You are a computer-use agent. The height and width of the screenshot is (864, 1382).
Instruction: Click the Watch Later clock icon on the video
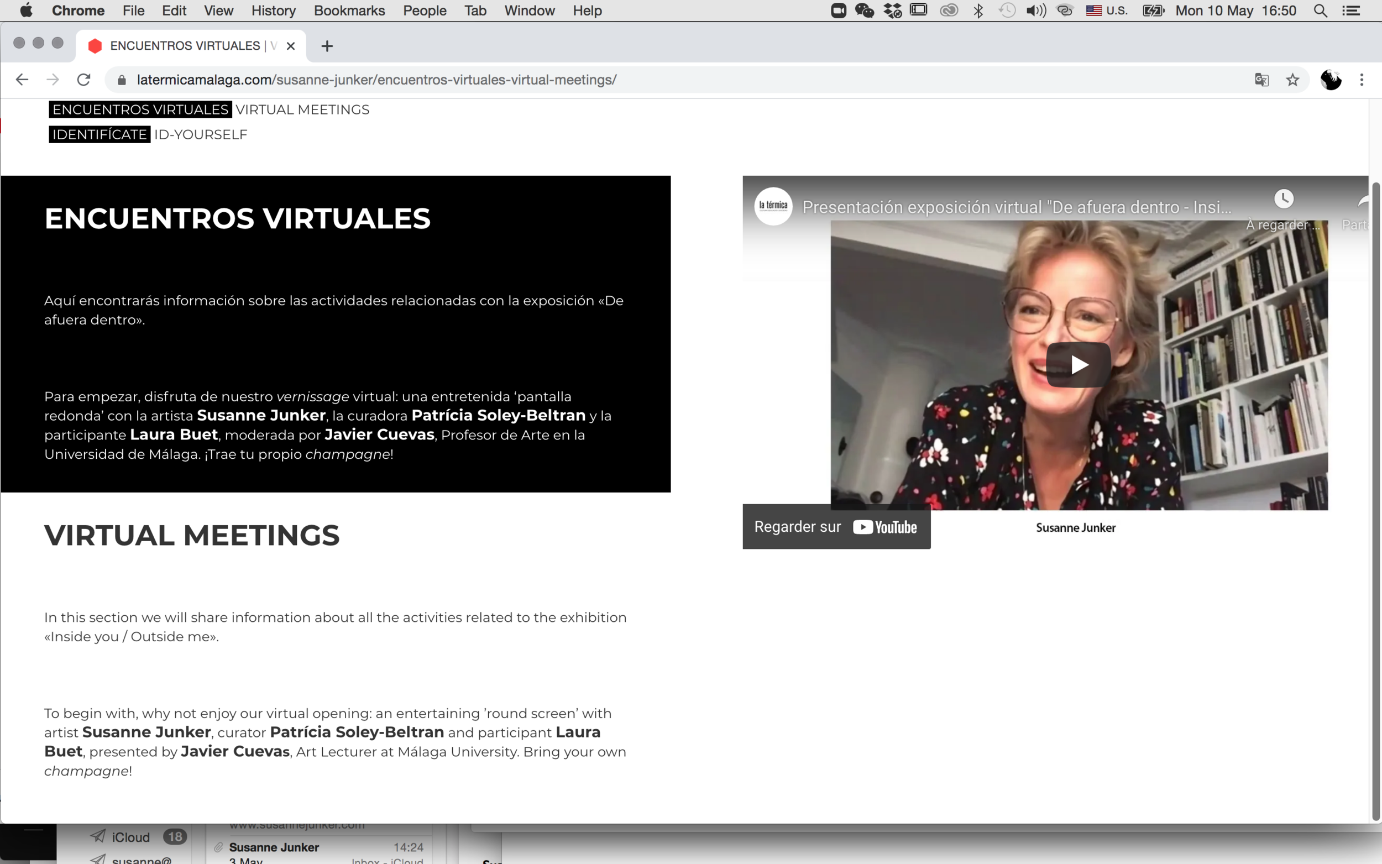(1283, 199)
